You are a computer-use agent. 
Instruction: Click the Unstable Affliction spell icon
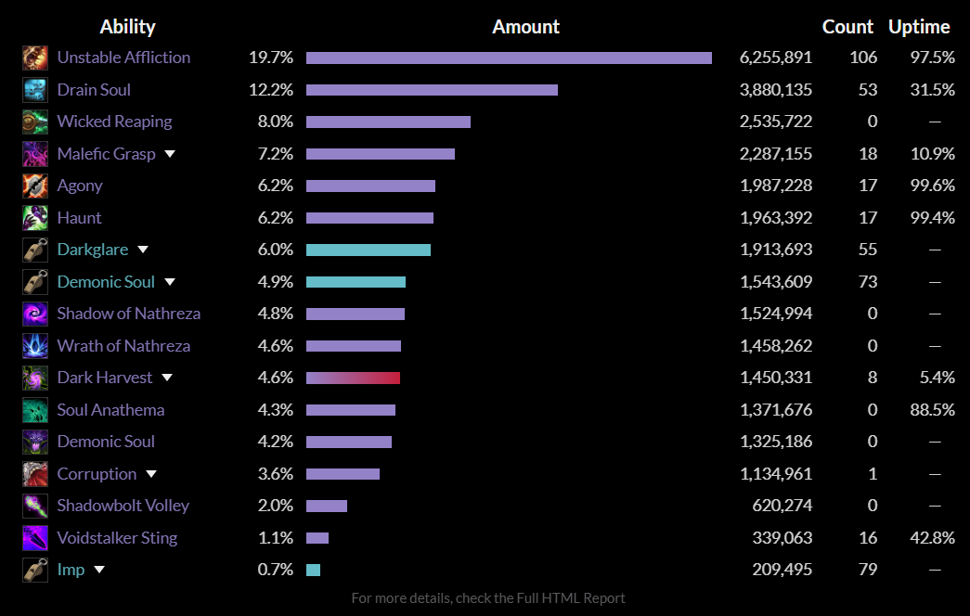pyautogui.click(x=35, y=58)
